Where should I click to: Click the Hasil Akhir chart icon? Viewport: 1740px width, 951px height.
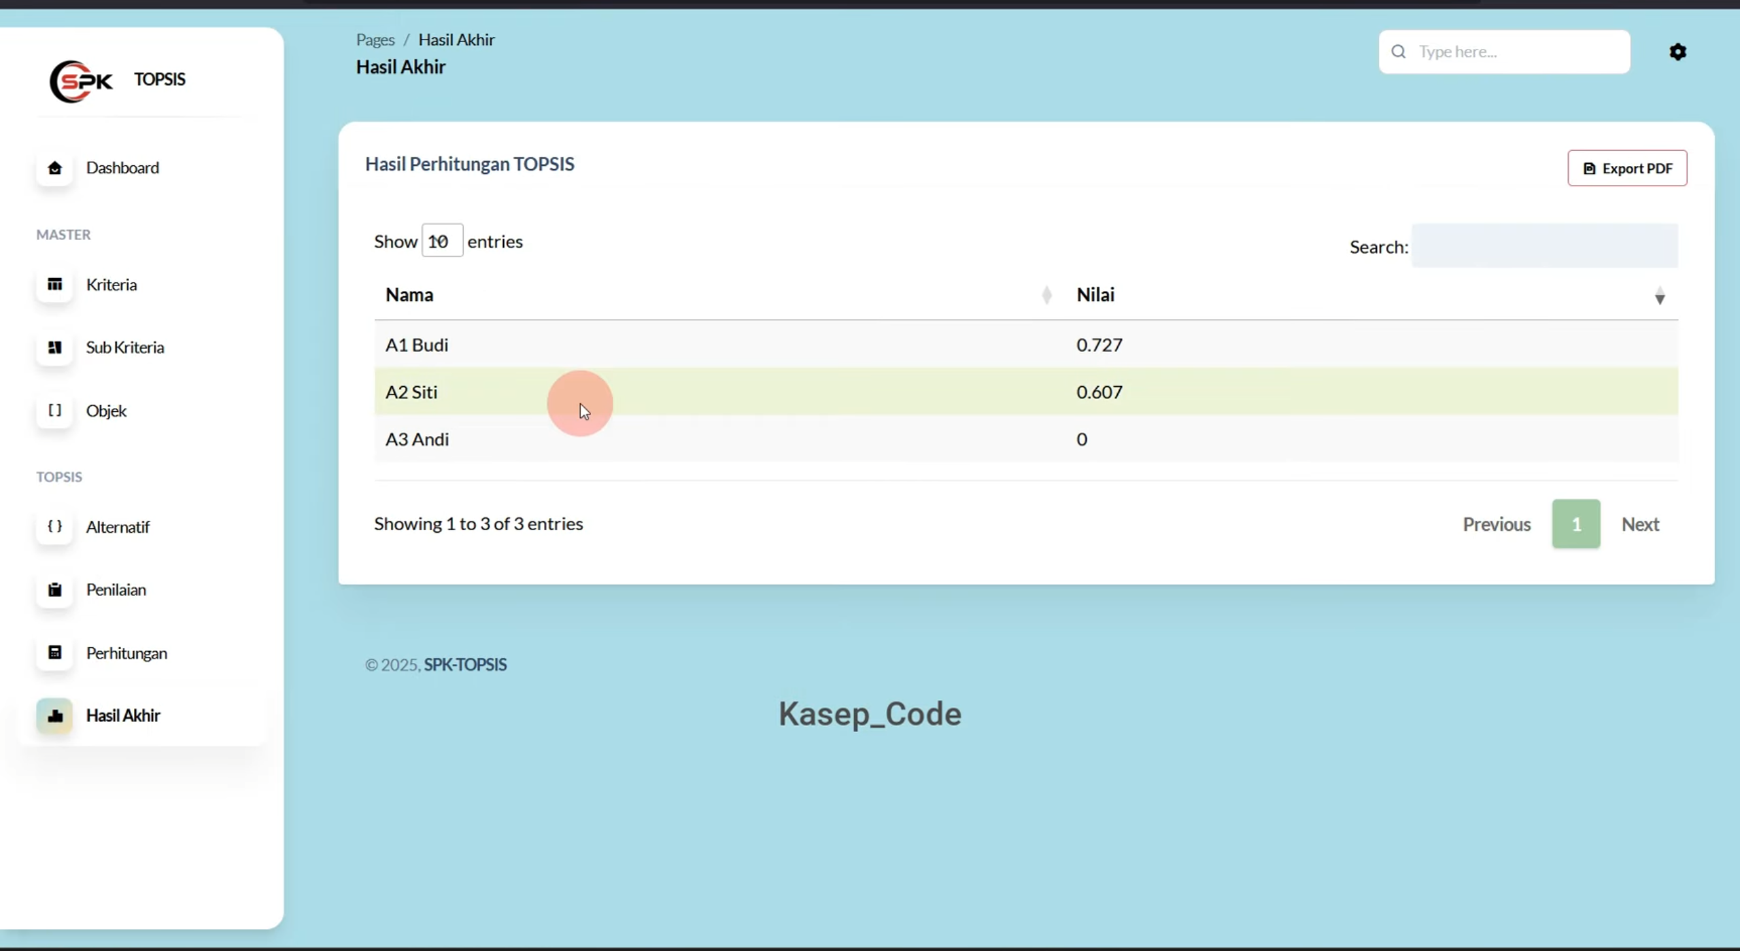coord(54,715)
